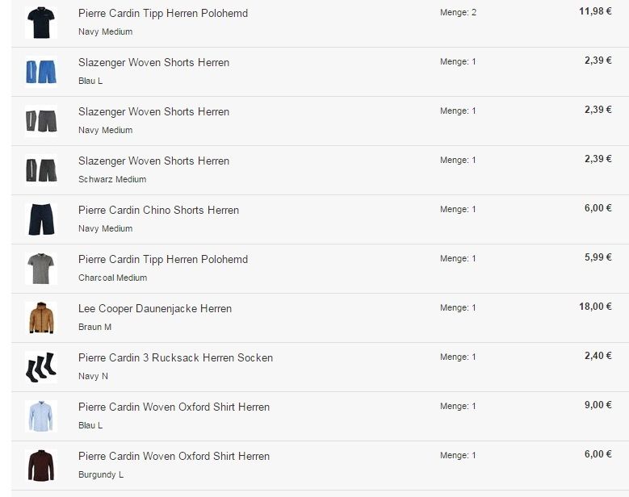The height and width of the screenshot is (497, 629).
Task: Click the burgundy Oxford shirt thumbnail
Action: [x=40, y=465]
